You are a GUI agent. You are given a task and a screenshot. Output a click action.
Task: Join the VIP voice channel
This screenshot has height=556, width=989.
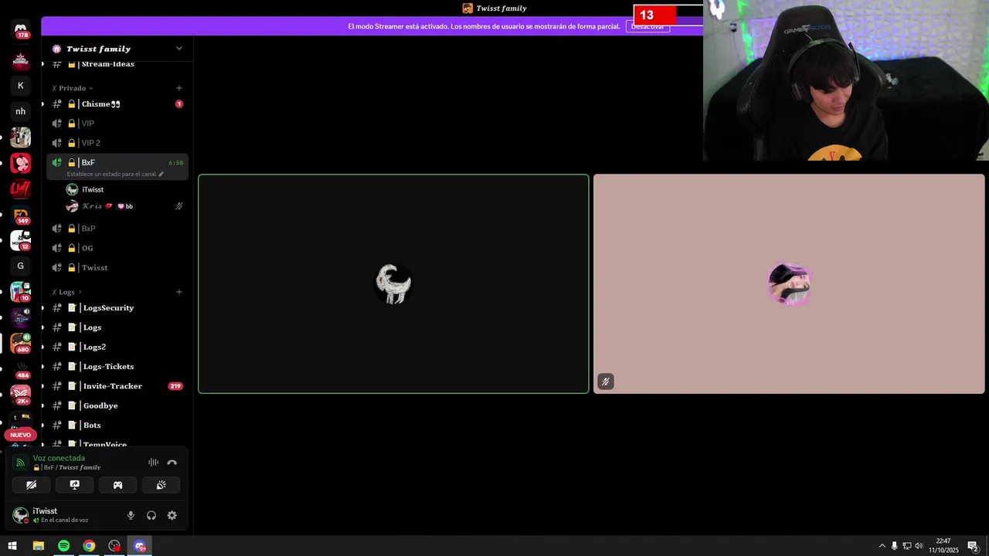[117, 124]
